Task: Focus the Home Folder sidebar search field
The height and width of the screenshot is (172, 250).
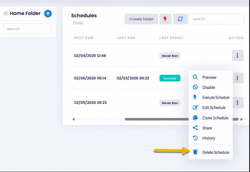Action: click(27, 29)
